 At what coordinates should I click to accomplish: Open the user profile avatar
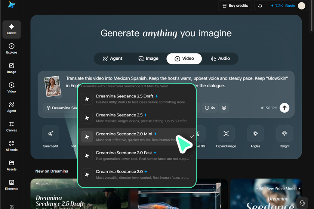pyautogui.click(x=301, y=6)
